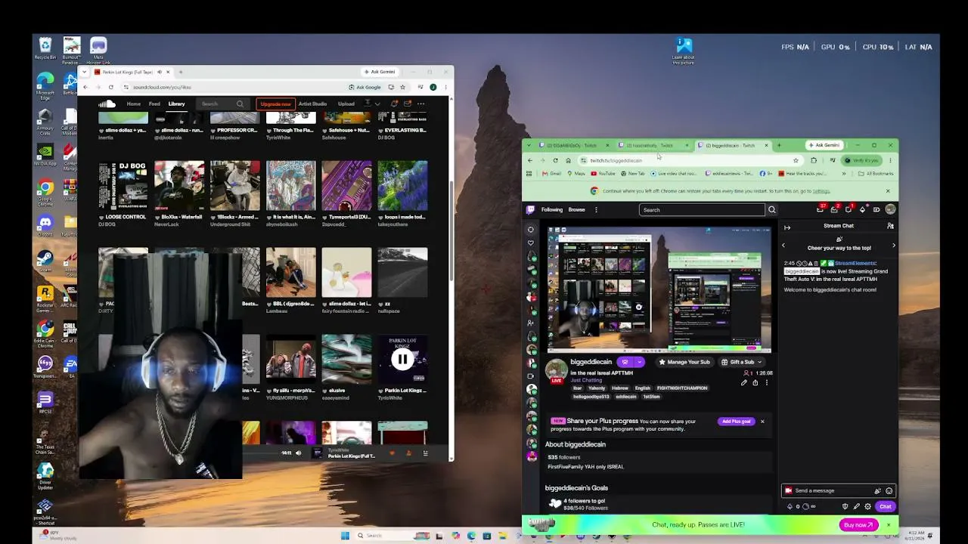Screen dimensions: 968x544
Task: Click the SoundCloud logo in the header
Action: click(107, 104)
